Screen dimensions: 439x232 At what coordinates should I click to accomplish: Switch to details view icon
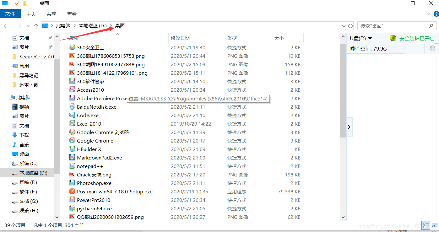pos(426,225)
